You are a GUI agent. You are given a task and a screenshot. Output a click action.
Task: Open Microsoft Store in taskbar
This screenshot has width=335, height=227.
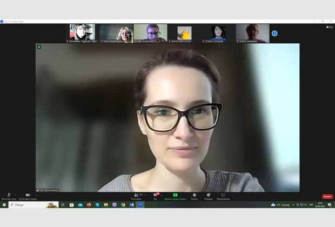pyautogui.click(x=71, y=205)
